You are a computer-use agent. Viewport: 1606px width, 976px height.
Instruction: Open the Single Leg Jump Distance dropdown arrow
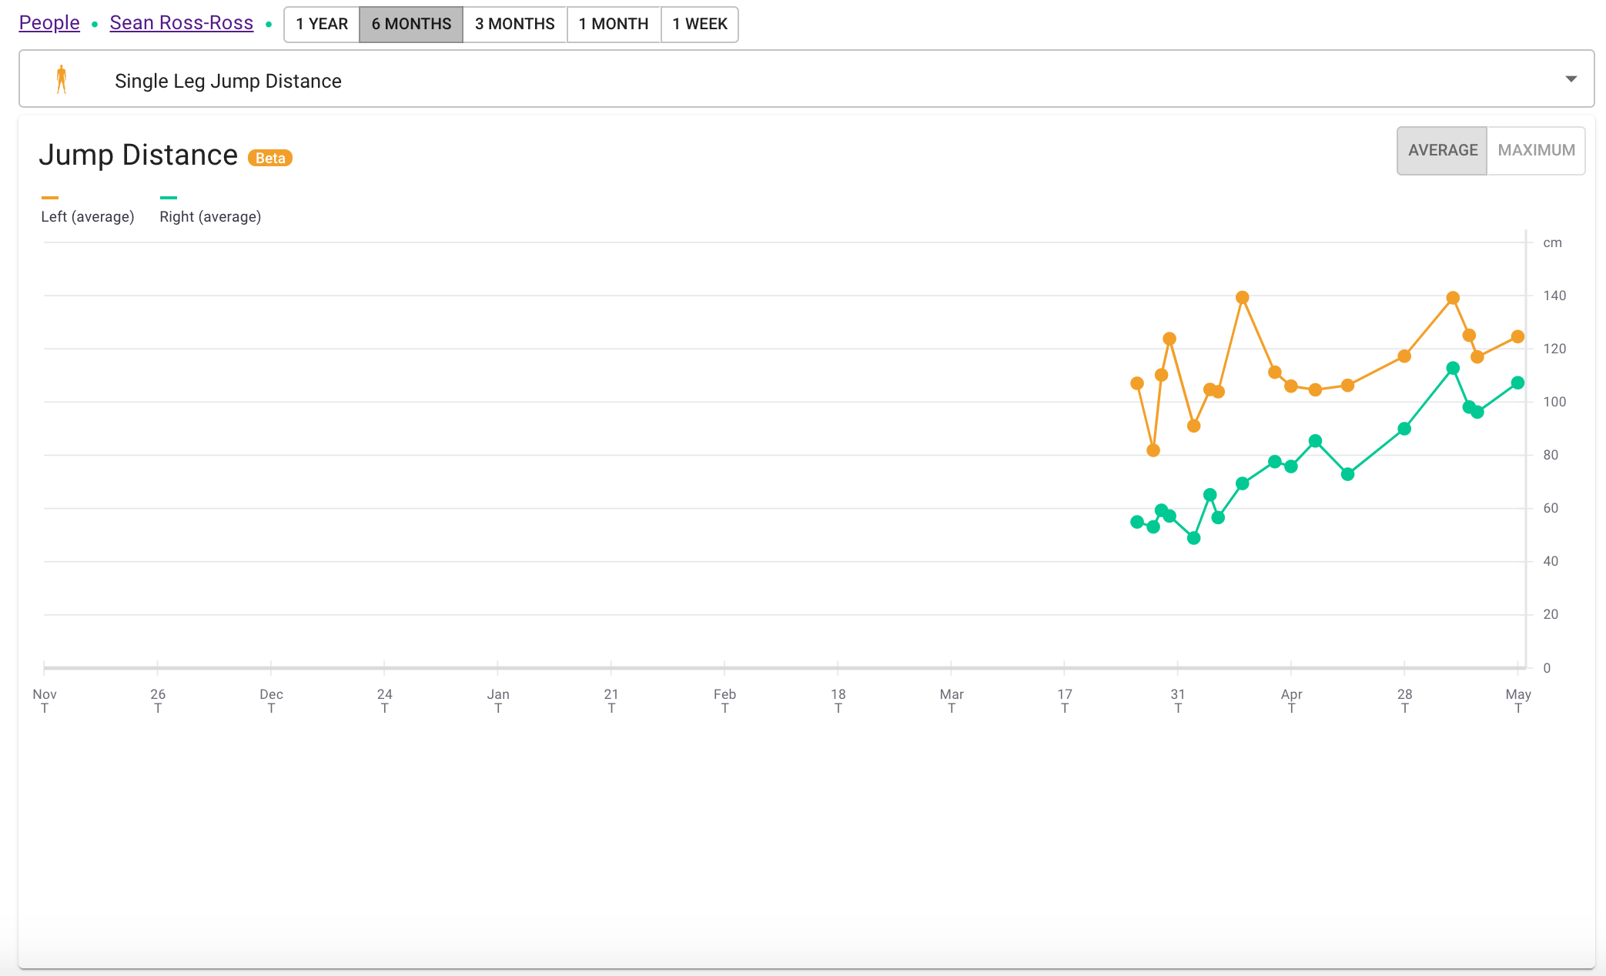(1571, 79)
